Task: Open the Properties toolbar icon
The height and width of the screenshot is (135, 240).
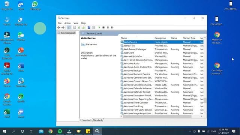Action: [75, 27]
